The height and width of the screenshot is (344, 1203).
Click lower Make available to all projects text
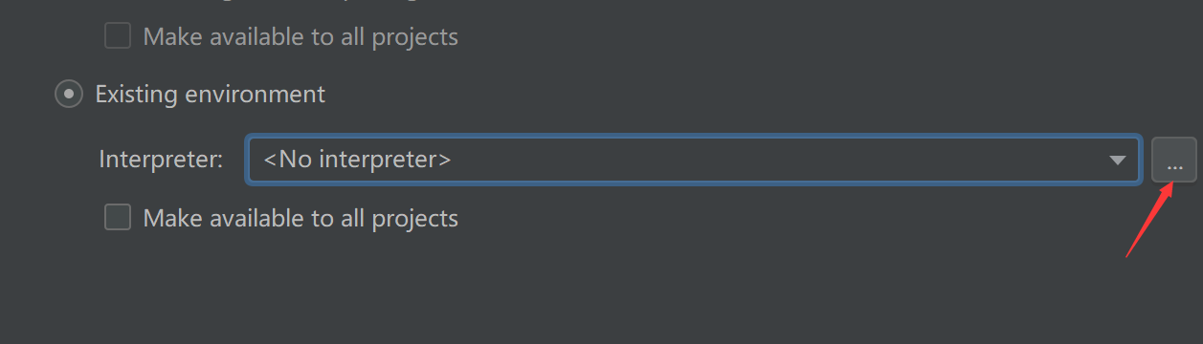pos(301,218)
